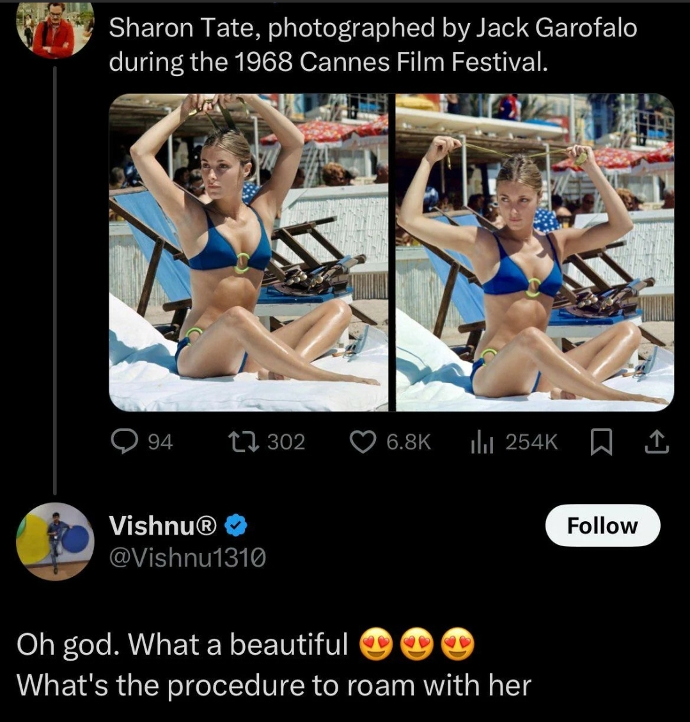Click the 94 replies count
The image size is (690, 722).
160,443
